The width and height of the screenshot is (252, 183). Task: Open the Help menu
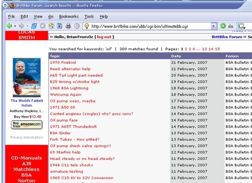(104, 17)
